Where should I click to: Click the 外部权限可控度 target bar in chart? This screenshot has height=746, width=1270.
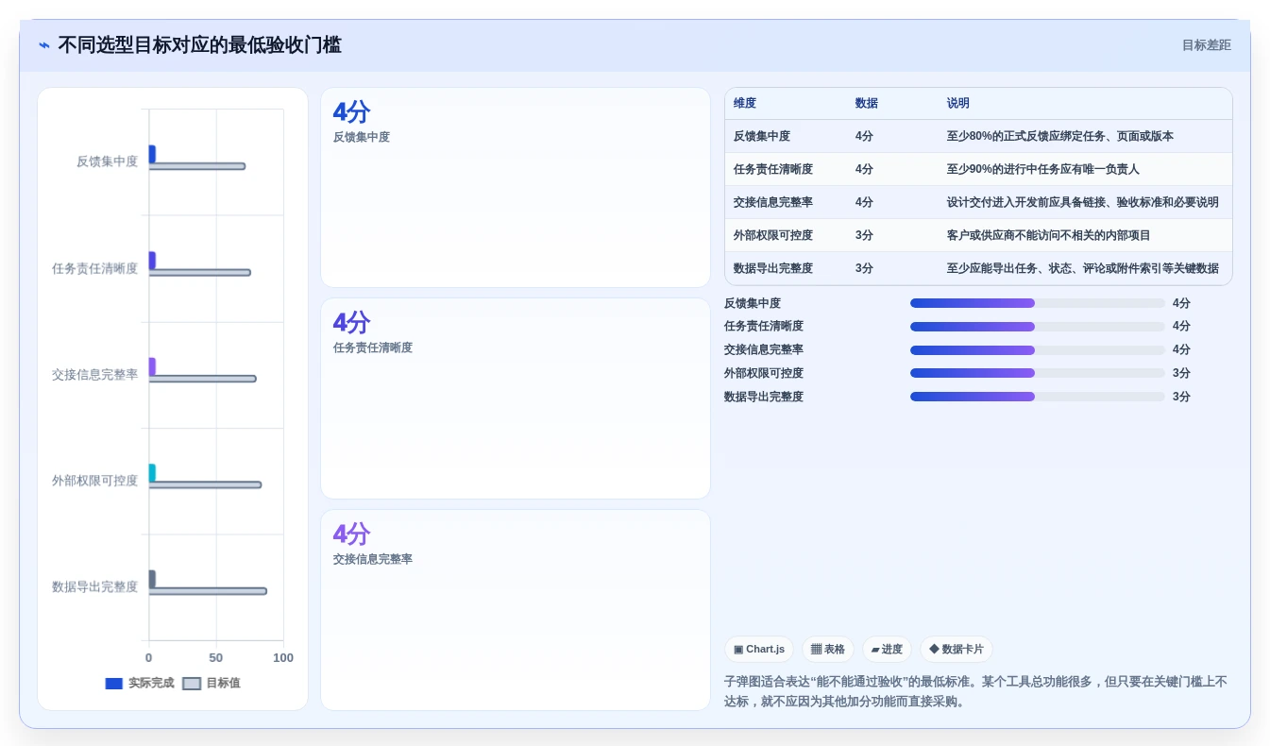(x=205, y=484)
